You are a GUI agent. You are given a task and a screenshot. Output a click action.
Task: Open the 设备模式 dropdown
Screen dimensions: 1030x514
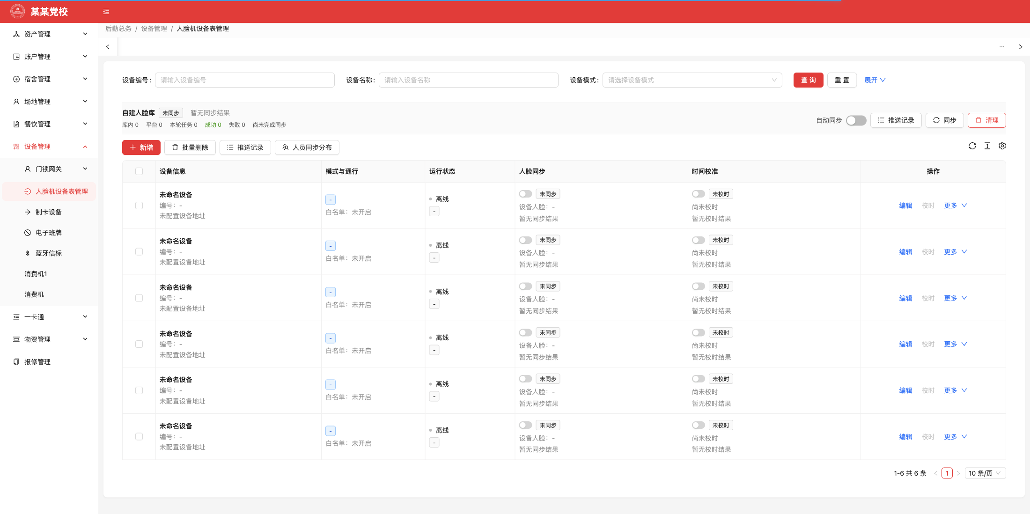click(x=692, y=80)
